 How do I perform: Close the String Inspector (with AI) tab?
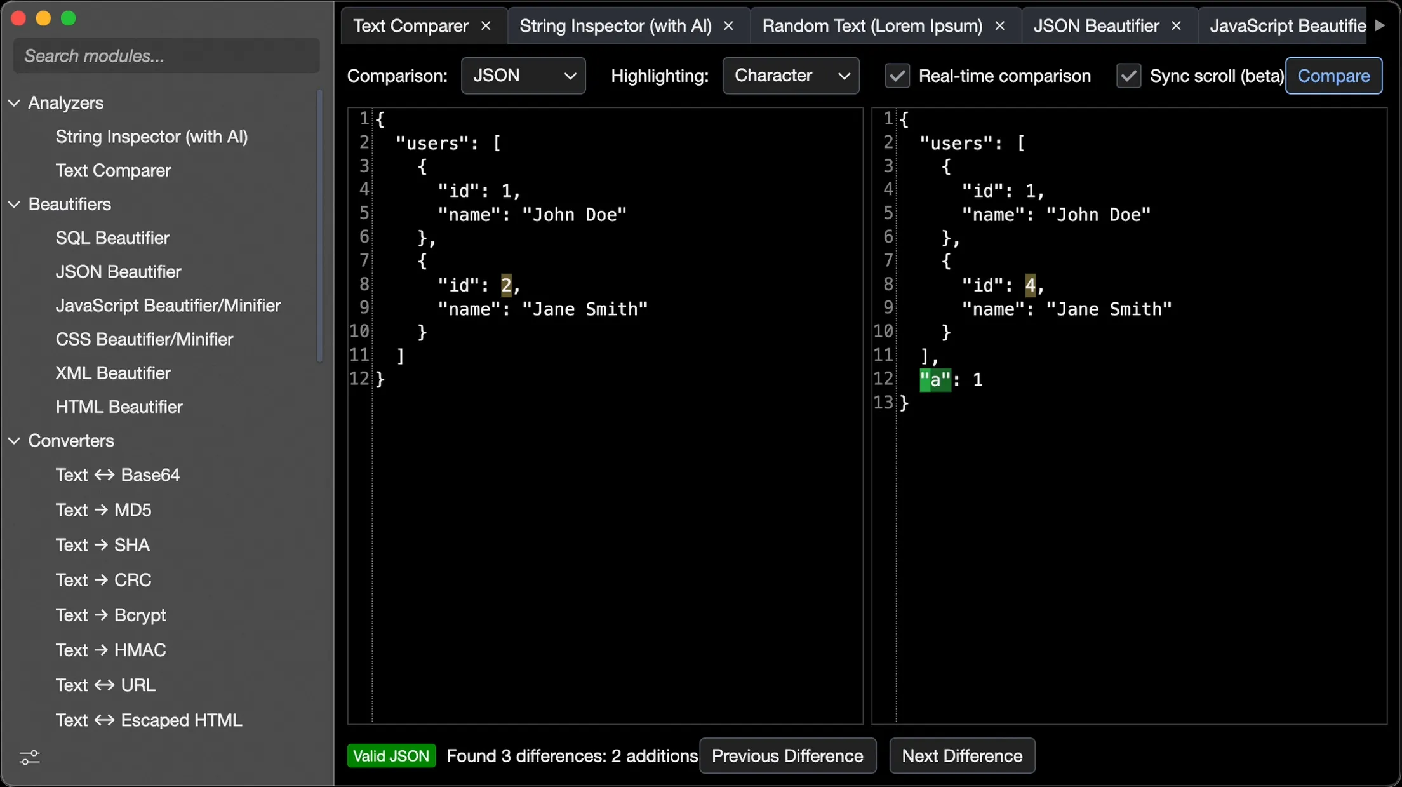(x=728, y=26)
